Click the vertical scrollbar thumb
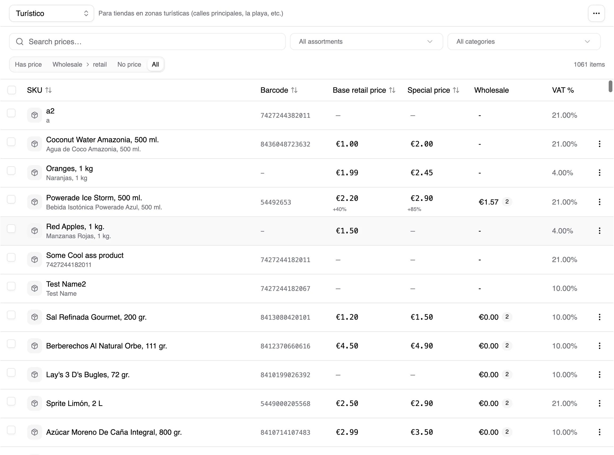 click(611, 87)
